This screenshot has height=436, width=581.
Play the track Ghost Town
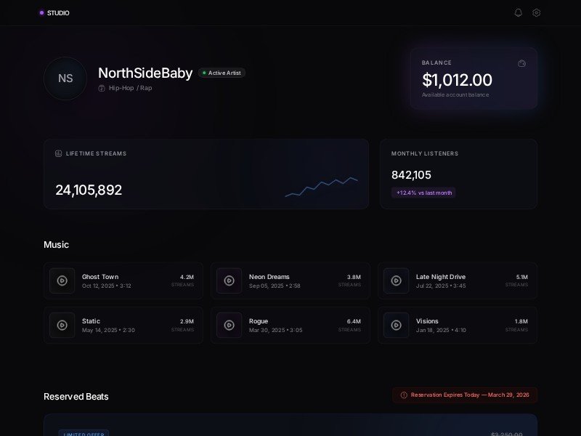pyautogui.click(x=62, y=280)
